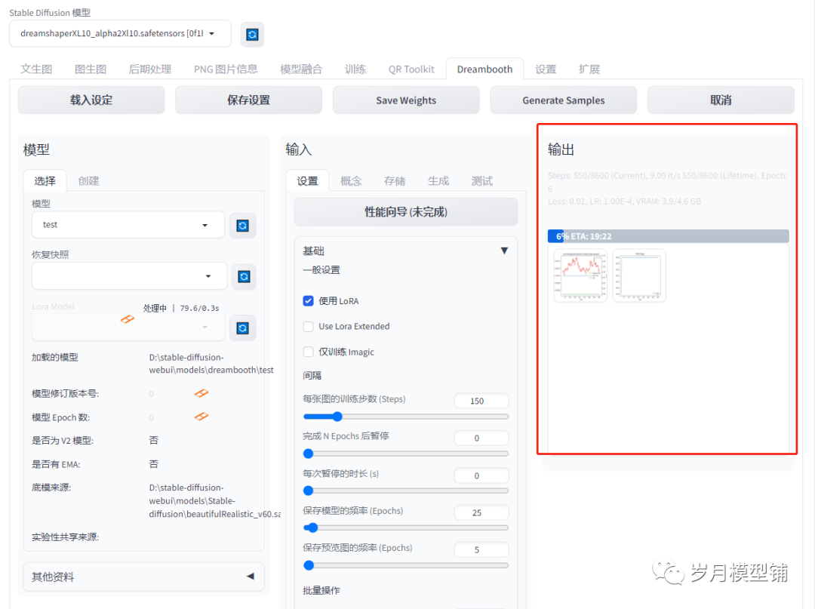
Task: Click the 性能向导 (未完成) button
Action: [406, 212]
